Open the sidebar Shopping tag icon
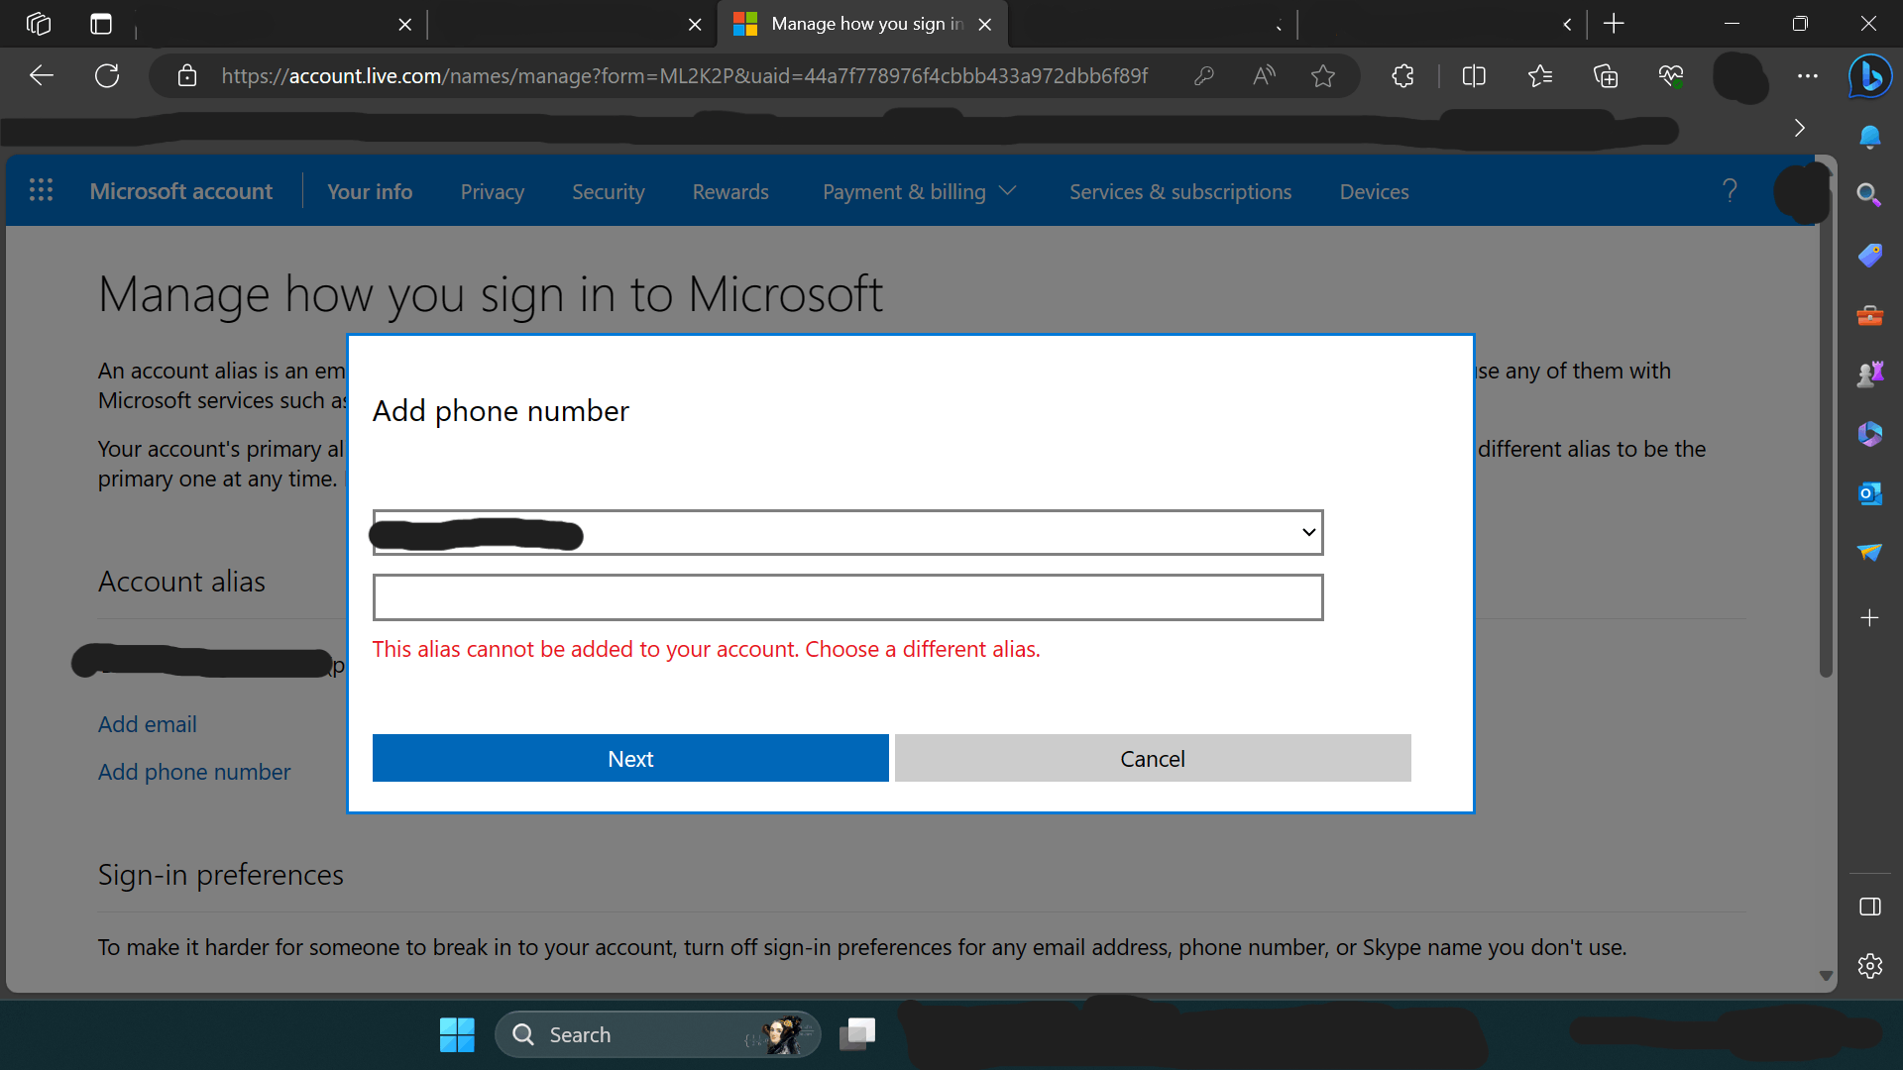This screenshot has width=1903, height=1070. click(1869, 256)
